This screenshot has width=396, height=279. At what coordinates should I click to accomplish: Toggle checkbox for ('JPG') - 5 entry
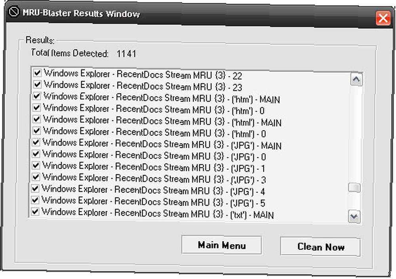click(35, 200)
